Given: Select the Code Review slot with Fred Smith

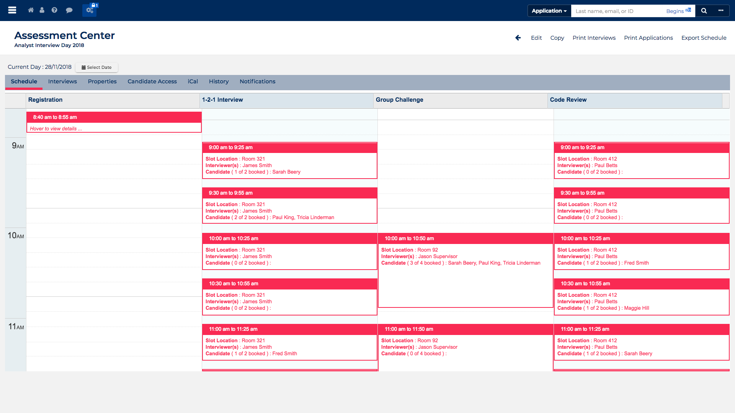Looking at the screenshot, I should coord(642,251).
